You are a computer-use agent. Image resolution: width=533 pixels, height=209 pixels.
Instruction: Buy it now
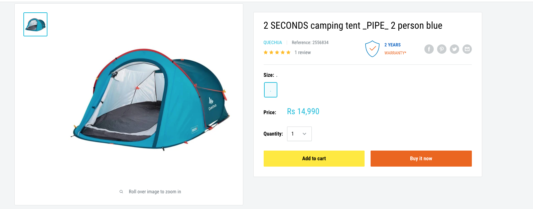[421, 159]
